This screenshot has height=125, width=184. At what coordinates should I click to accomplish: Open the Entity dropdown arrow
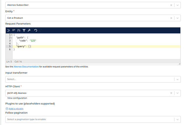pos(177,18)
